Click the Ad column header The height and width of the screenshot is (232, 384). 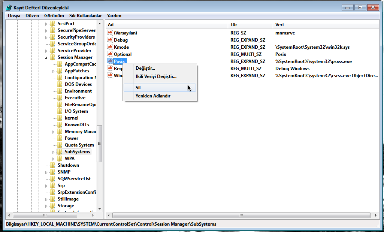pyautogui.click(x=167, y=24)
